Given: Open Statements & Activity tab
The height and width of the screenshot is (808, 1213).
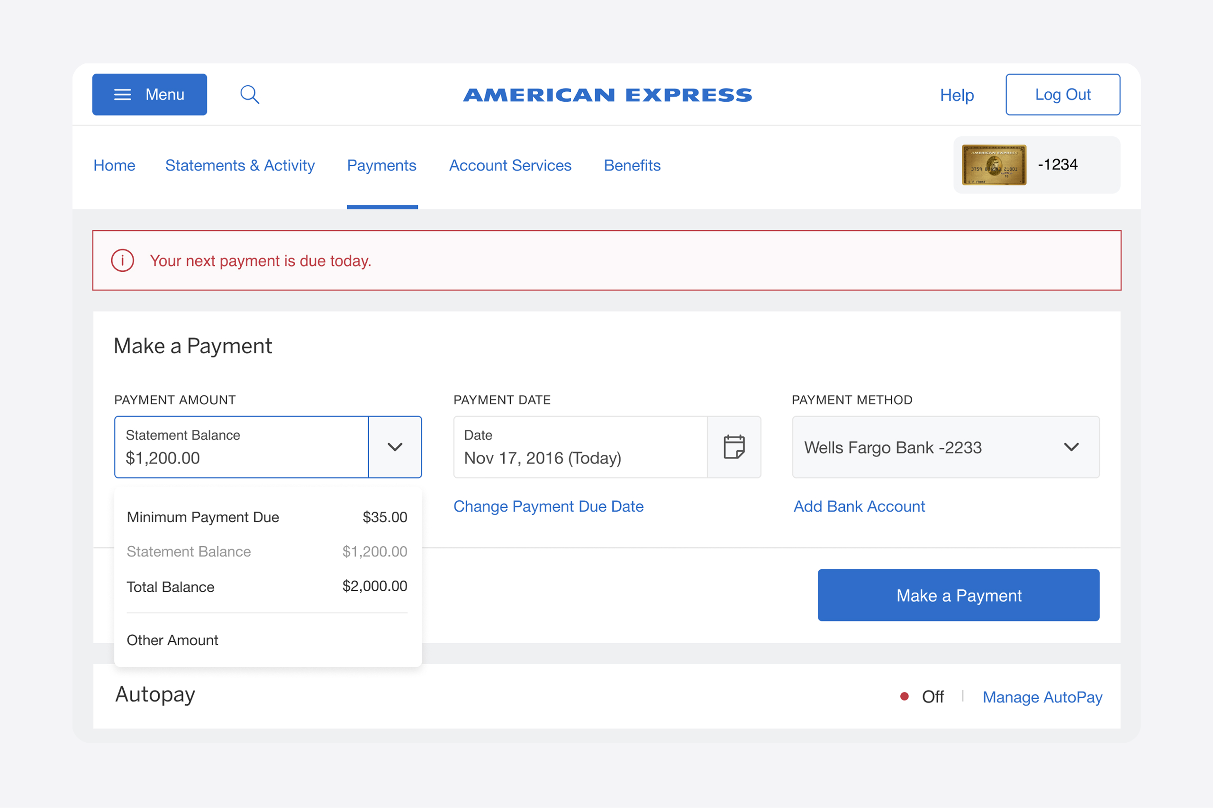Looking at the screenshot, I should [x=240, y=165].
